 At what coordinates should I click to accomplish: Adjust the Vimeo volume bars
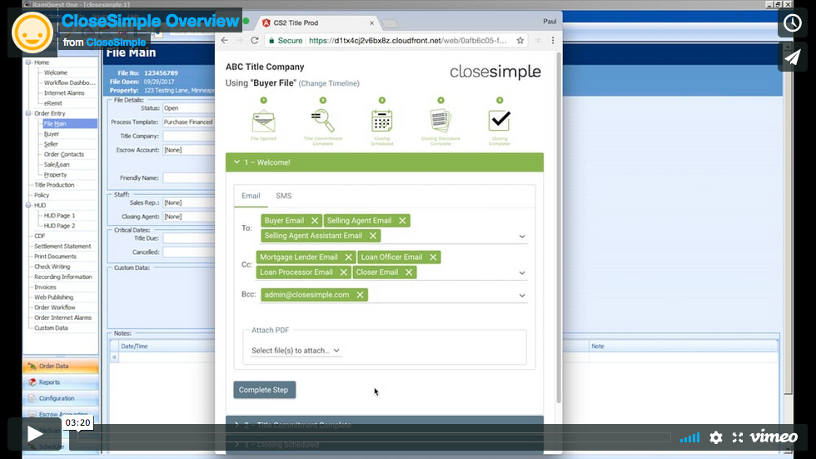point(689,437)
